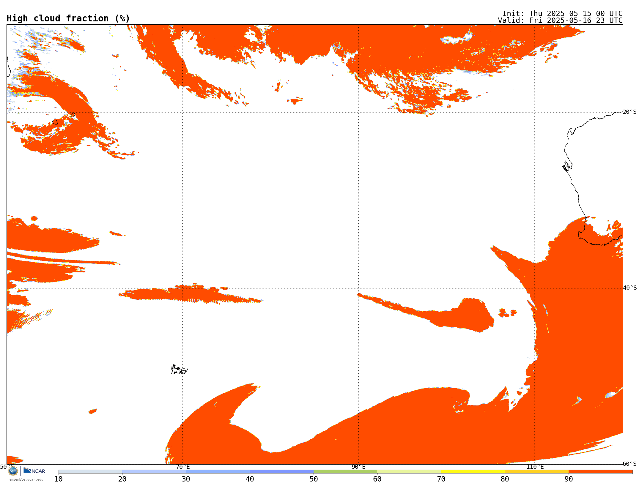This screenshot has width=642, height=483.
Task: Click the 'High cloud fraction (%)' title
Action: (68, 18)
